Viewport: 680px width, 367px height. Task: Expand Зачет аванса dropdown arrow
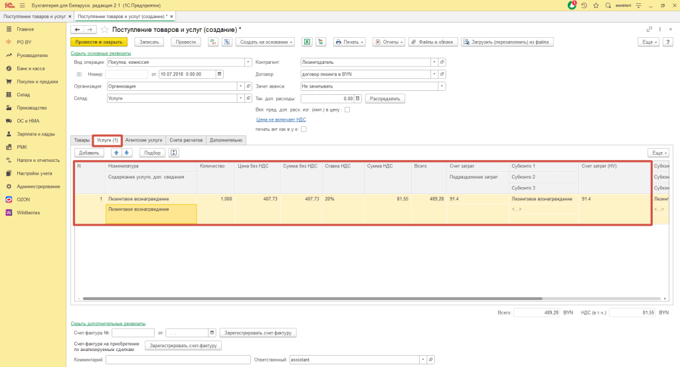coord(442,86)
